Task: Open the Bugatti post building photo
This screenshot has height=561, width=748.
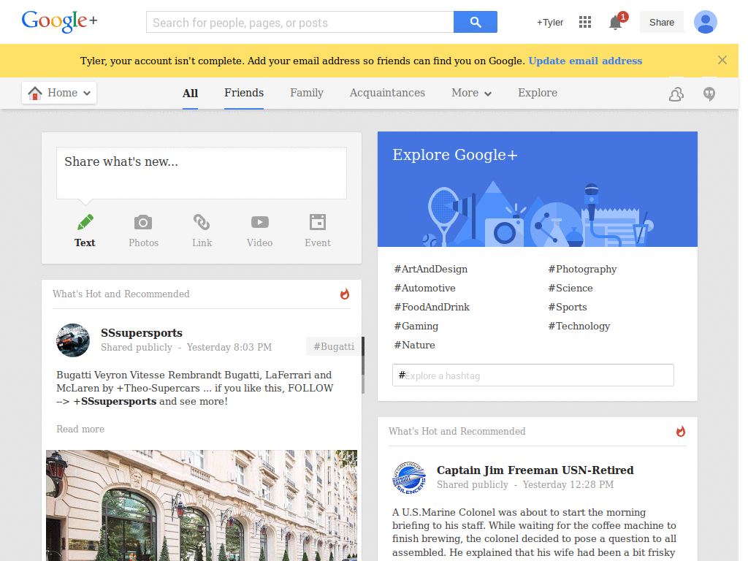Action: tap(202, 505)
